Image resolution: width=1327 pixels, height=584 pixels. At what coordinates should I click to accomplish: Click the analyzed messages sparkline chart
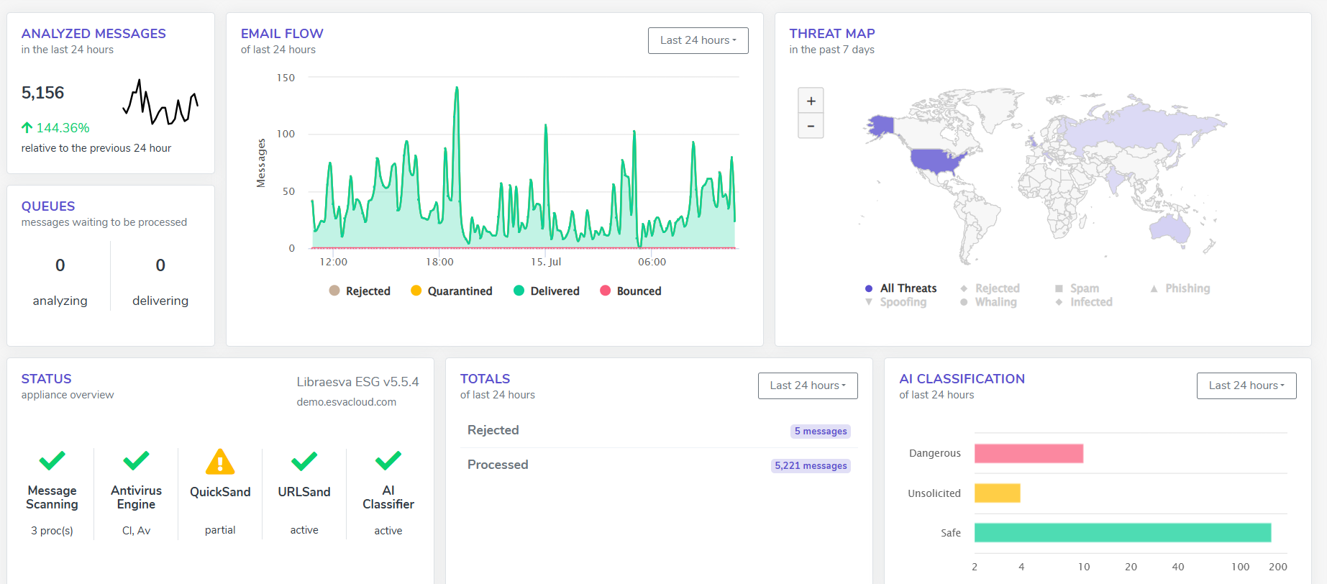point(160,102)
